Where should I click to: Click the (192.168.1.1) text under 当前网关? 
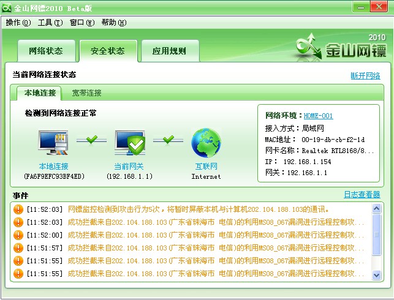(x=129, y=176)
